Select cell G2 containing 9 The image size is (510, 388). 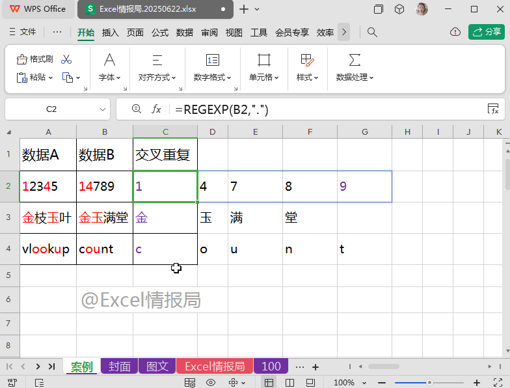click(364, 186)
